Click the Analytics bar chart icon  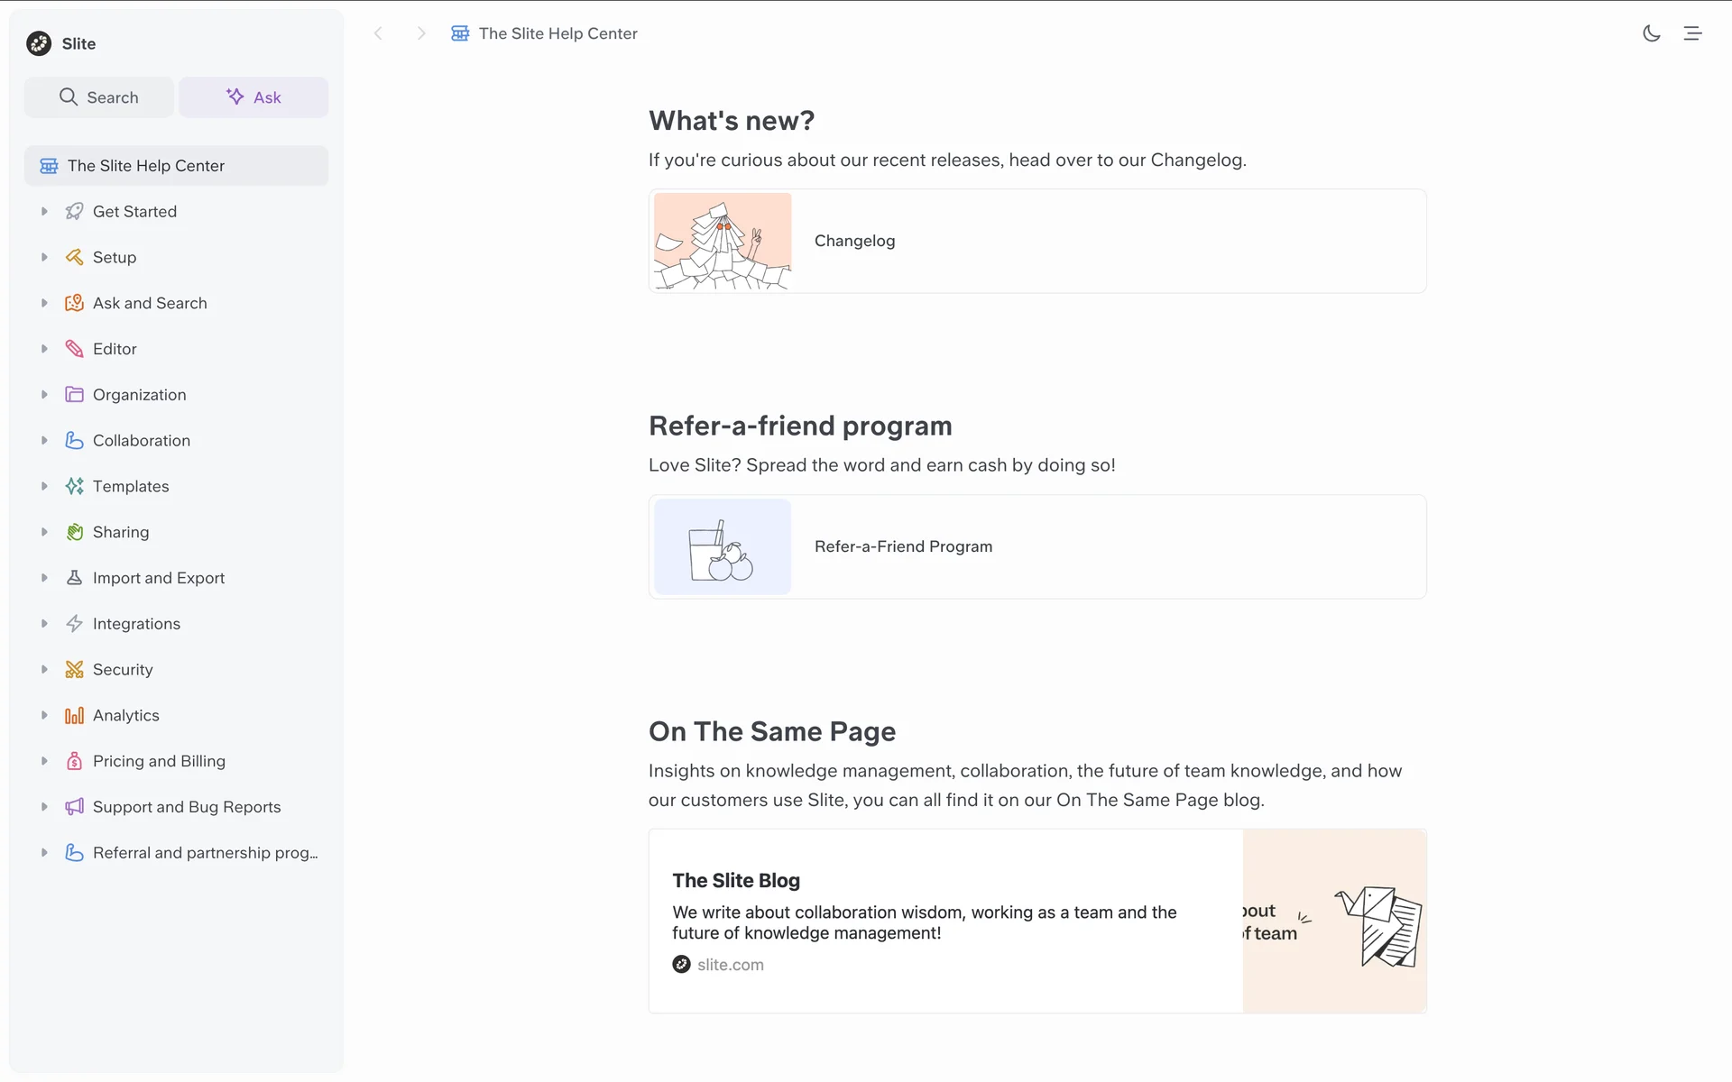click(x=74, y=715)
